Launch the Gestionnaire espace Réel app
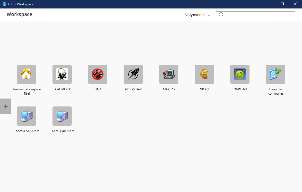The image size is (302, 192). [27, 74]
